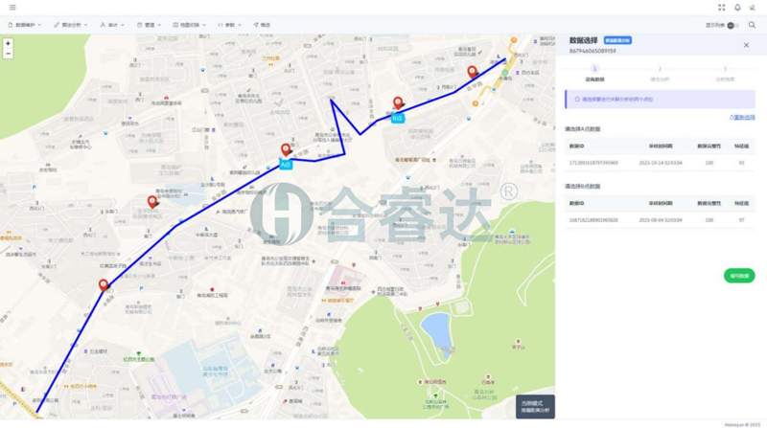Expand the 数据维护 dropdown menu
Screen dimensions: 767x428
pos(25,25)
